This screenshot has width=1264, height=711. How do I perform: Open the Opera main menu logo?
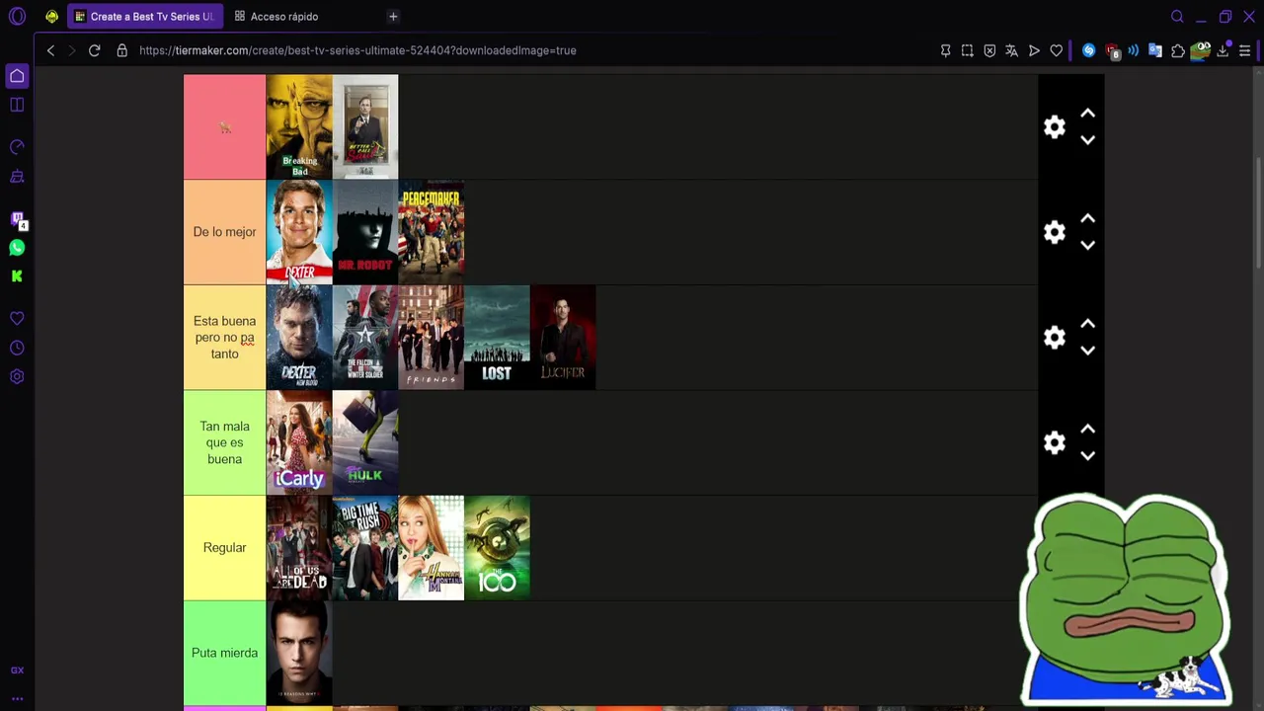pos(17,16)
